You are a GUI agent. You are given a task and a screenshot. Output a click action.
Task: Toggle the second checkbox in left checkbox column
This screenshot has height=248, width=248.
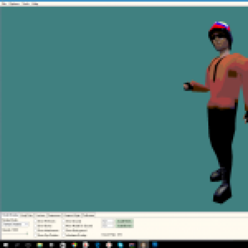(x=36, y=226)
